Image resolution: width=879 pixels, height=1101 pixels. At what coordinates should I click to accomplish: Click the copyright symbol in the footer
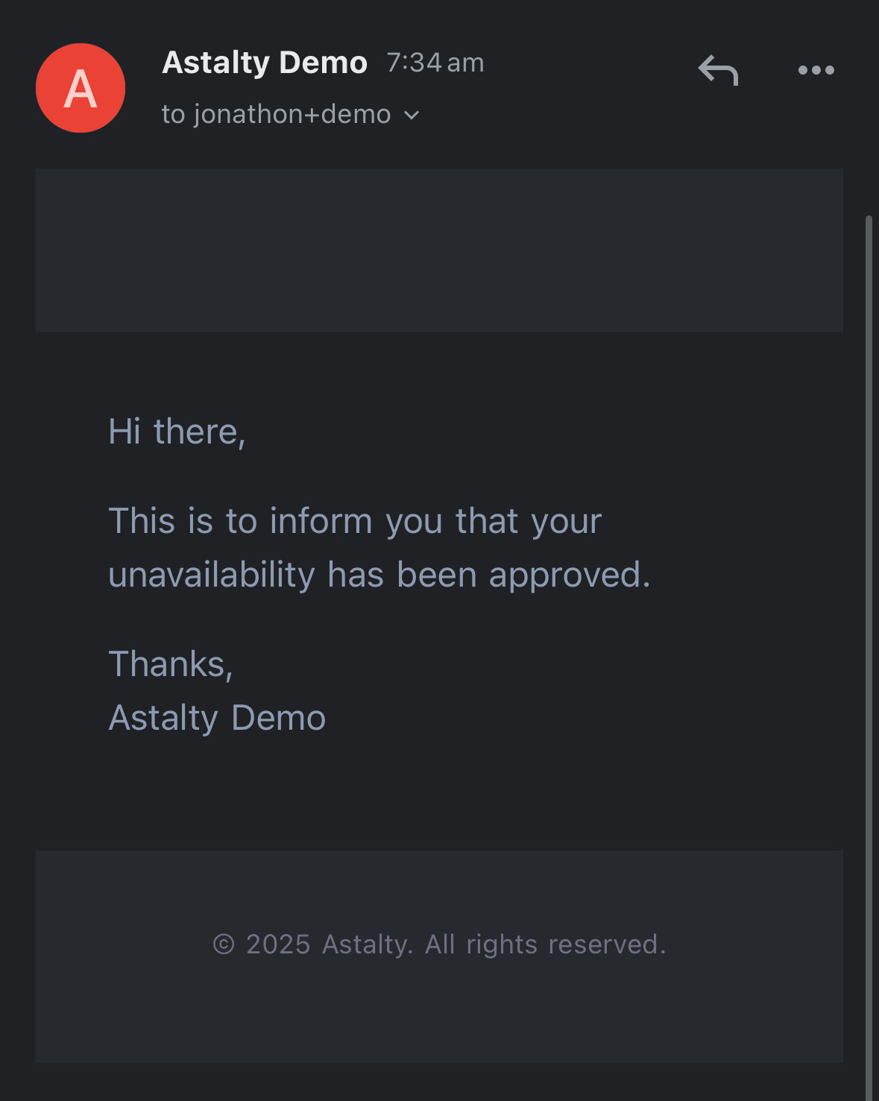tap(224, 944)
